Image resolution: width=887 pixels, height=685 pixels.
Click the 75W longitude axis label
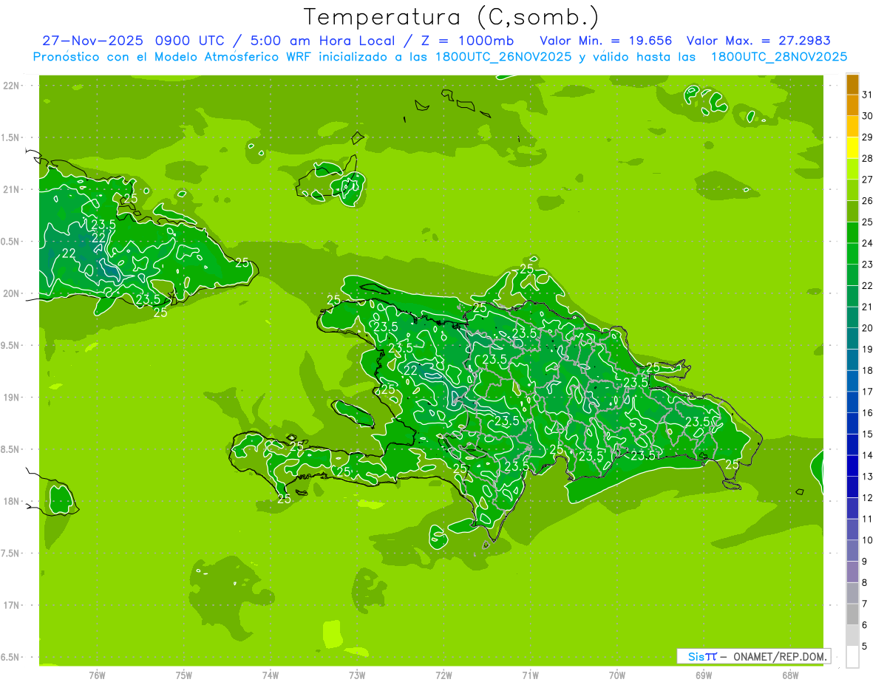(x=184, y=675)
